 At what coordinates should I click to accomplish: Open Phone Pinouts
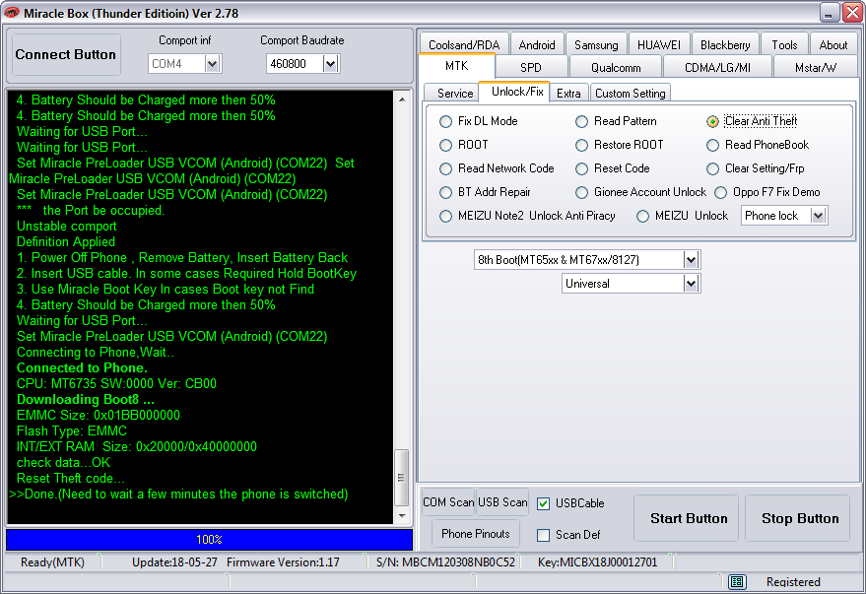[x=476, y=534]
